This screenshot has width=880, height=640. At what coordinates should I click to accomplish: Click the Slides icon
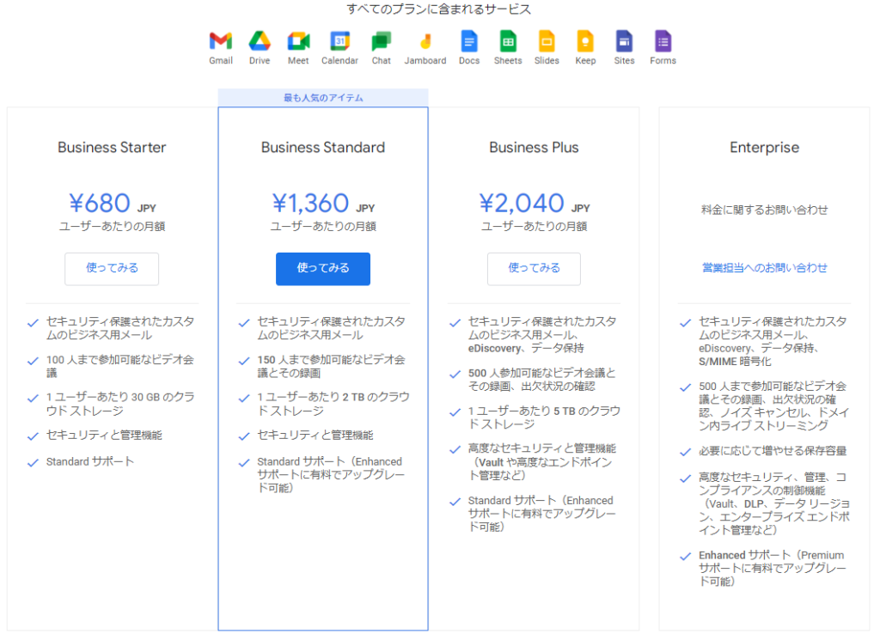[x=546, y=41]
